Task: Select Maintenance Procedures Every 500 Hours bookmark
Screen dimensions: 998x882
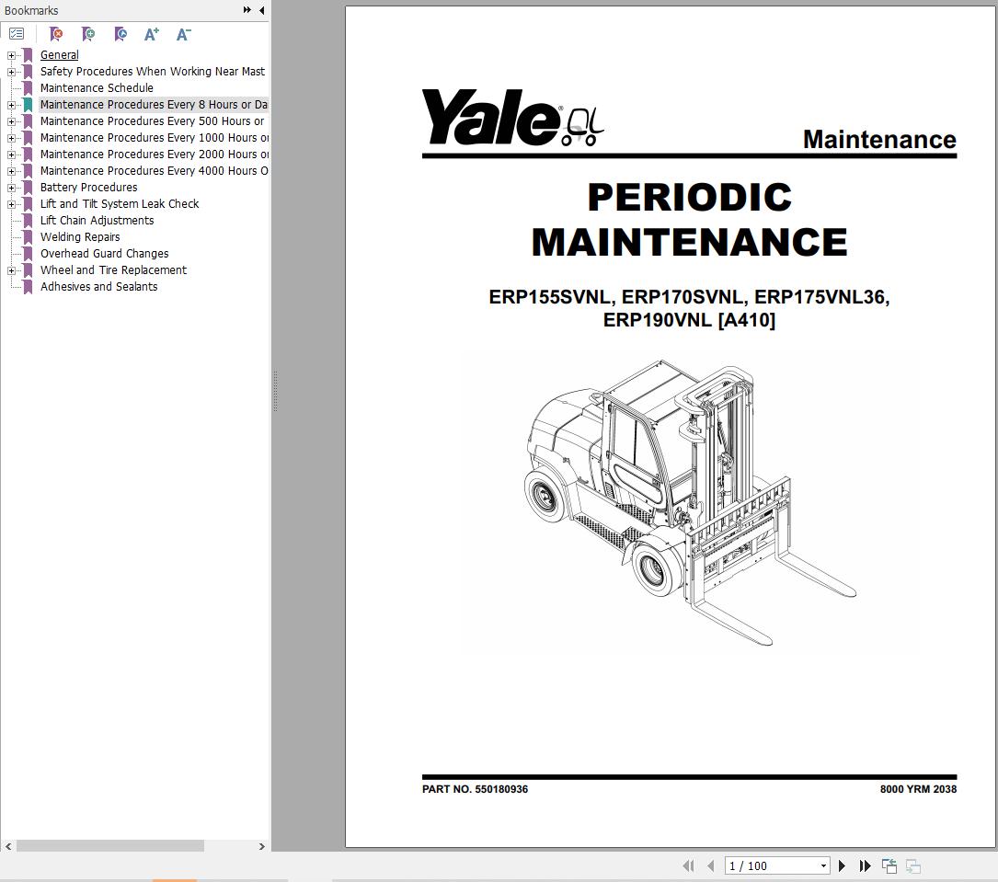Action: pyautogui.click(x=152, y=120)
